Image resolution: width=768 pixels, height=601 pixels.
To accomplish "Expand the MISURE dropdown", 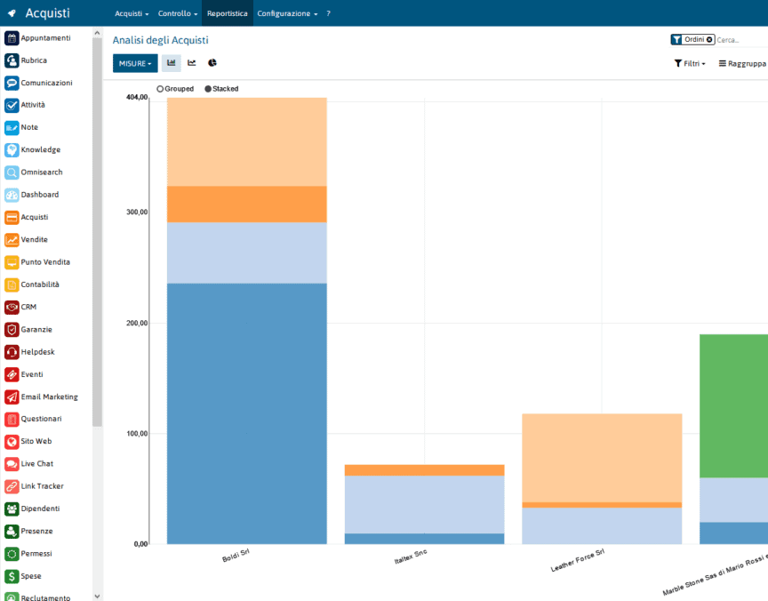I will (135, 63).
